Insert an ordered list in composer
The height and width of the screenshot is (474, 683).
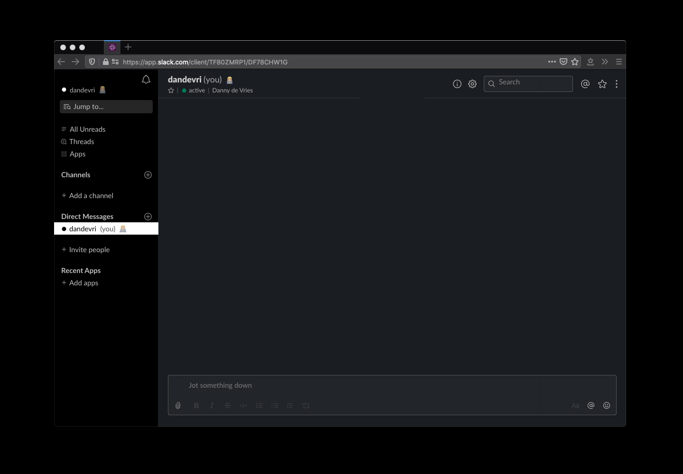(259, 405)
